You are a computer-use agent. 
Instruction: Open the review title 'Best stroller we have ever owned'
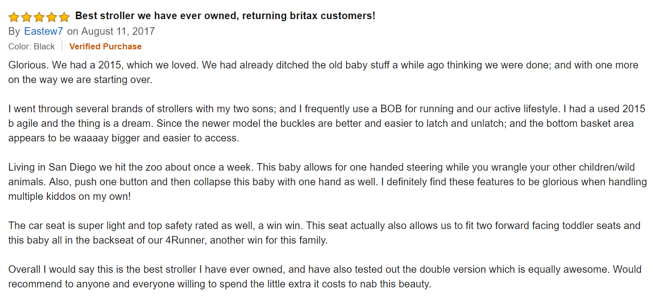[225, 16]
